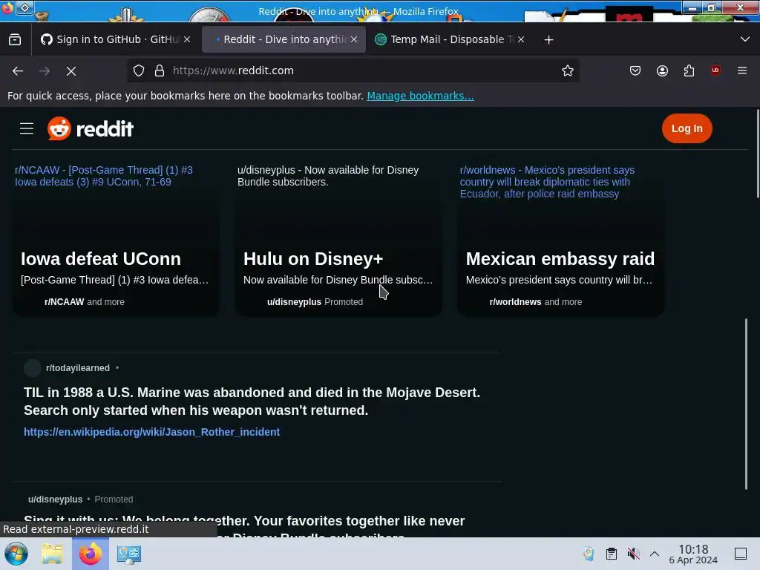Open file manager in taskbar
The height and width of the screenshot is (570, 760).
52,554
